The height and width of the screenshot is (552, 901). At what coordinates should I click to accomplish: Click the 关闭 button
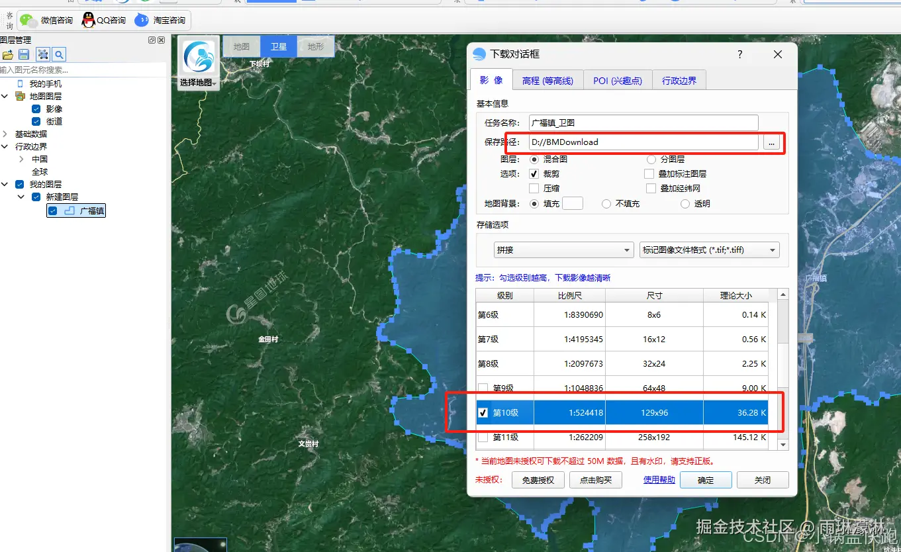(x=763, y=480)
